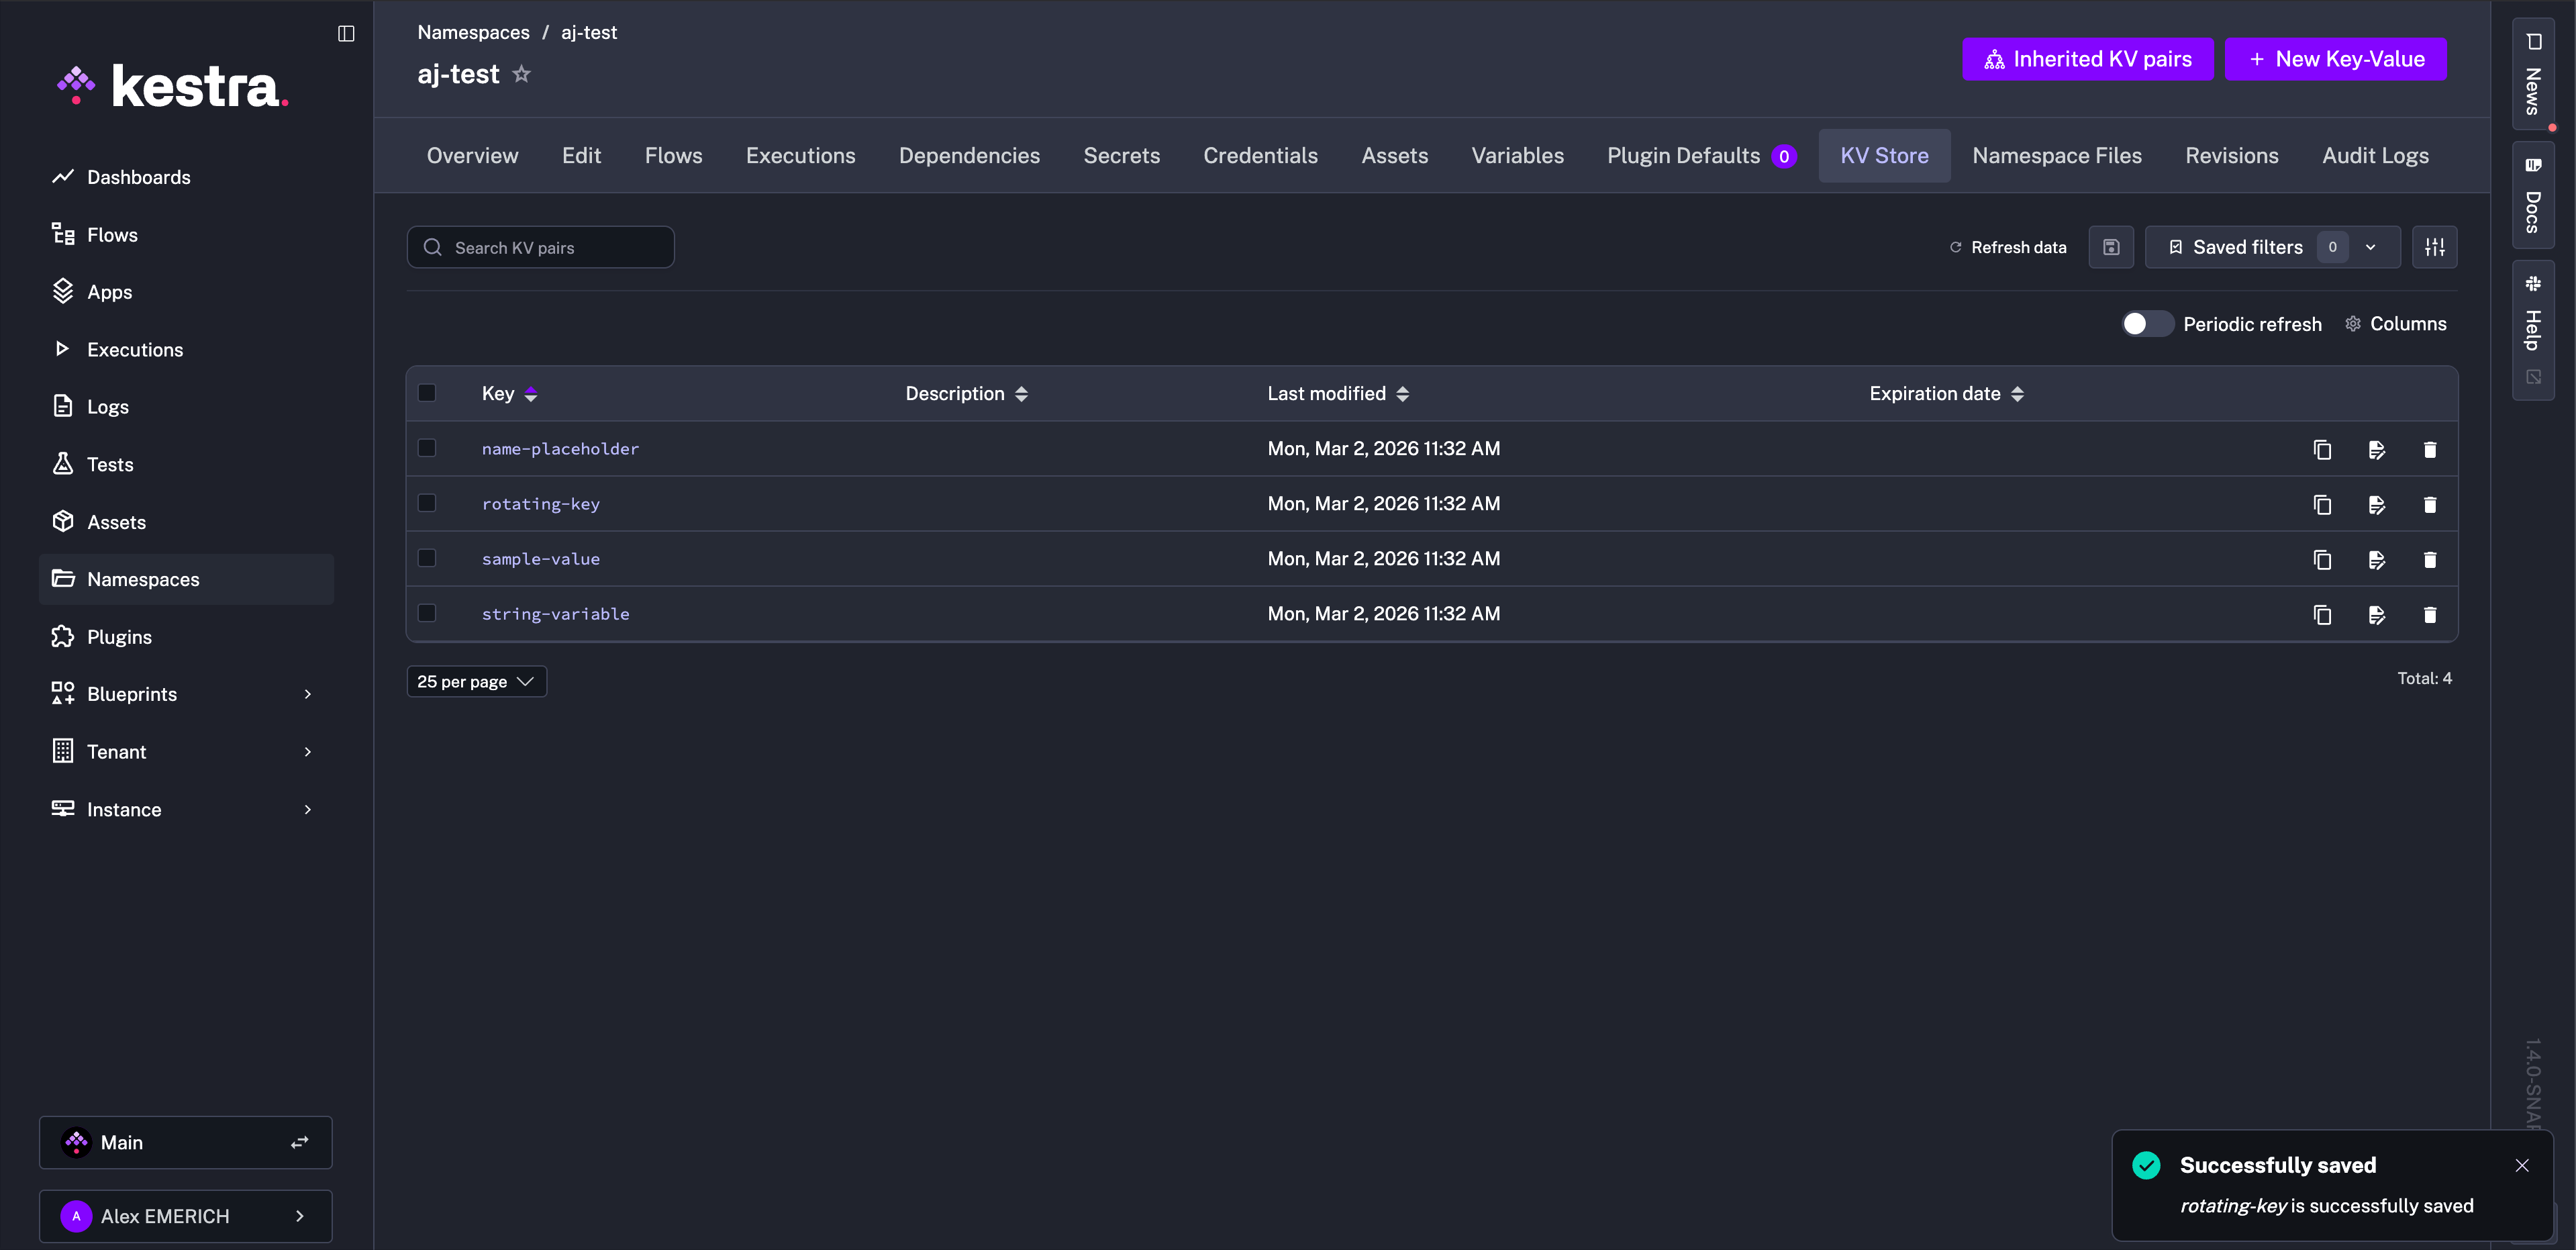The width and height of the screenshot is (2576, 1250).
Task: Click the New Key-Value button
Action: pyautogui.click(x=2335, y=59)
